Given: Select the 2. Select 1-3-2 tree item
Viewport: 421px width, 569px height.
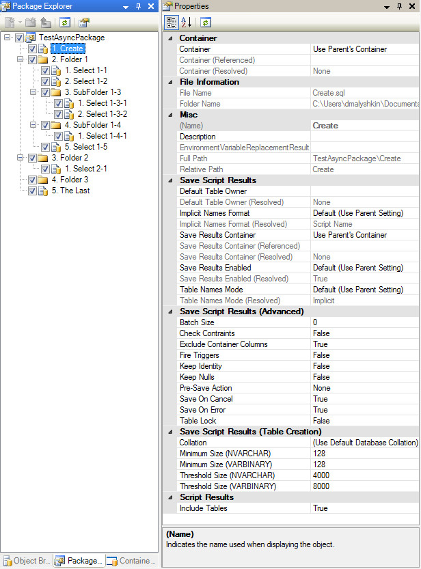Looking at the screenshot, I should 103,114.
